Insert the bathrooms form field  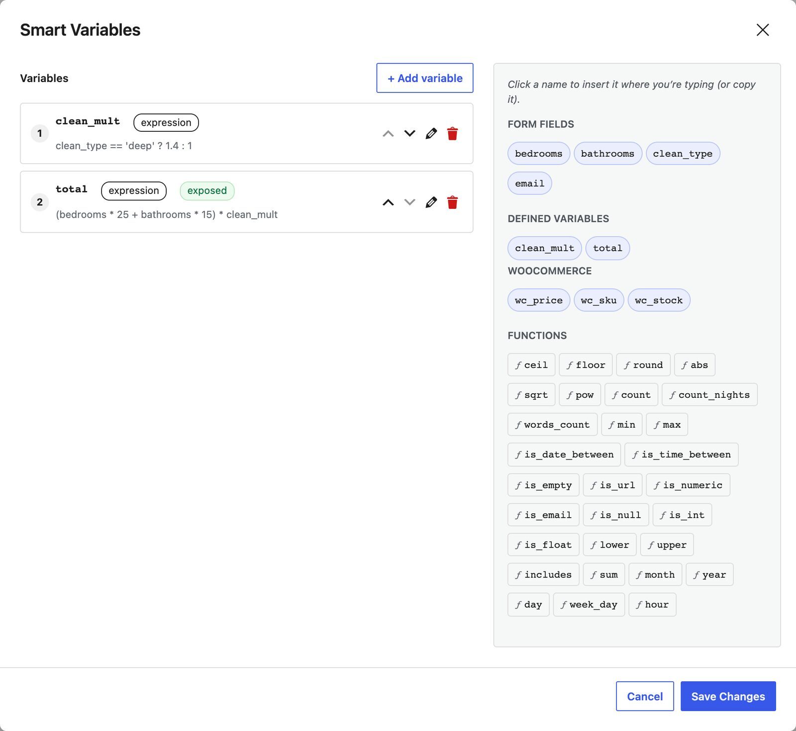607,153
